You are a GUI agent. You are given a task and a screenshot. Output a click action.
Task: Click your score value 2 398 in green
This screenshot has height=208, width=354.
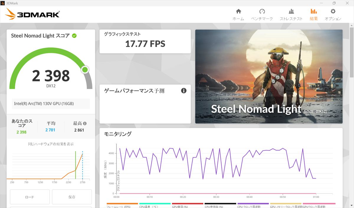[x=21, y=132]
